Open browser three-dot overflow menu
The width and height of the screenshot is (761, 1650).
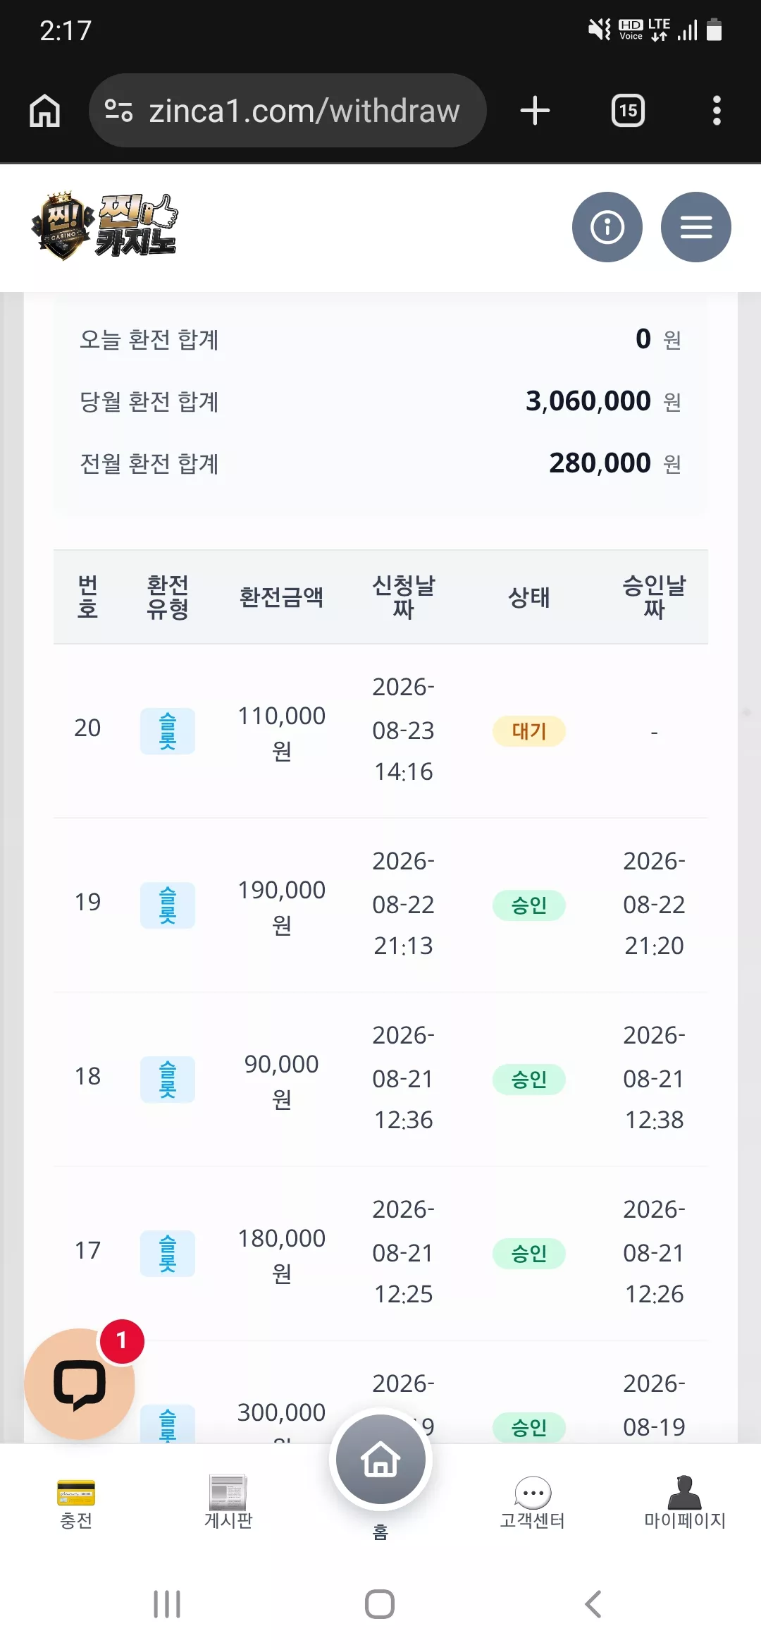(717, 111)
